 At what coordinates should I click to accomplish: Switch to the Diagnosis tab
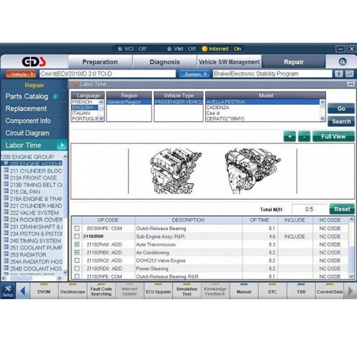coord(164,62)
